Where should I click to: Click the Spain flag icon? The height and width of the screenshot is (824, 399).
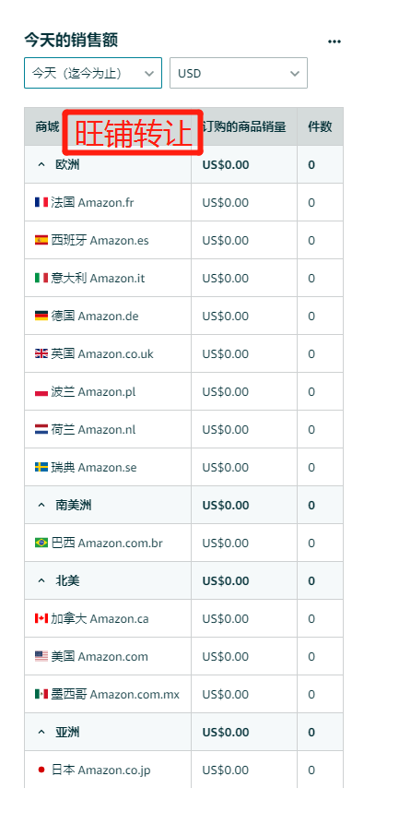(41, 240)
